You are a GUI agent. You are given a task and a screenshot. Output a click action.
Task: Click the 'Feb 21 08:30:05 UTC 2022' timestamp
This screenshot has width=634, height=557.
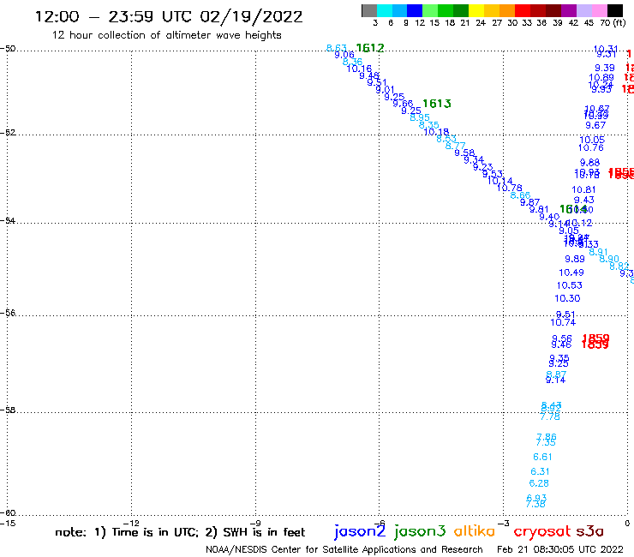[x=560, y=549]
